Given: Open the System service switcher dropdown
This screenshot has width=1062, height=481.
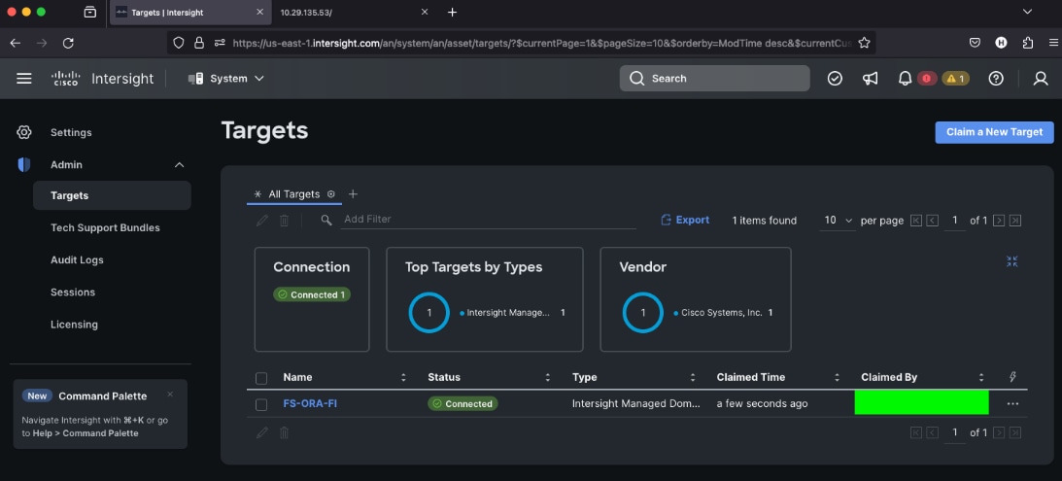Looking at the screenshot, I should pyautogui.click(x=226, y=79).
